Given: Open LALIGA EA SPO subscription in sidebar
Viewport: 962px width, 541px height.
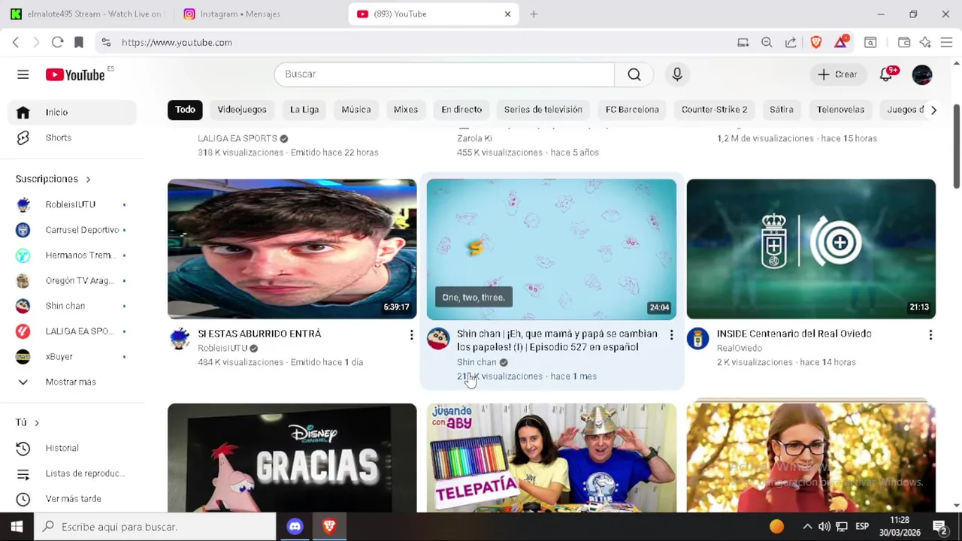Looking at the screenshot, I should click(72, 331).
